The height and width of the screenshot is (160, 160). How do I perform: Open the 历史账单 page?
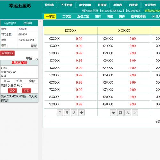(85, 5)
